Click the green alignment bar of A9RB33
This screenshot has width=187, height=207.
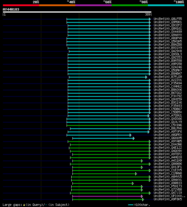pyautogui.click(x=103, y=183)
